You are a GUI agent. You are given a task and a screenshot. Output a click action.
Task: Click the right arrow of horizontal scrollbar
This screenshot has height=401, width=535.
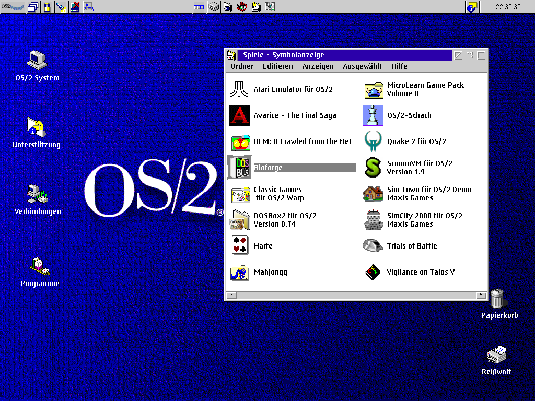click(x=481, y=296)
